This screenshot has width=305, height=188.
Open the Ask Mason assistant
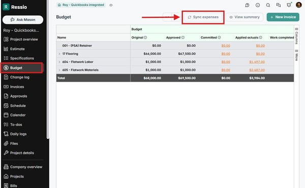23,20
